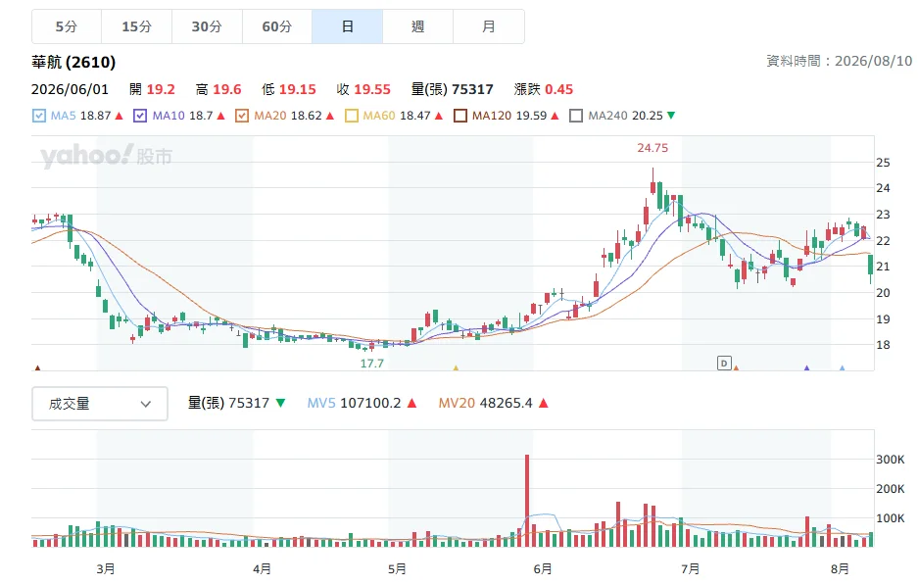The width and height of the screenshot is (918, 585).
Task: Toggle the MA10 moving average checkbox
Action: click(140, 116)
